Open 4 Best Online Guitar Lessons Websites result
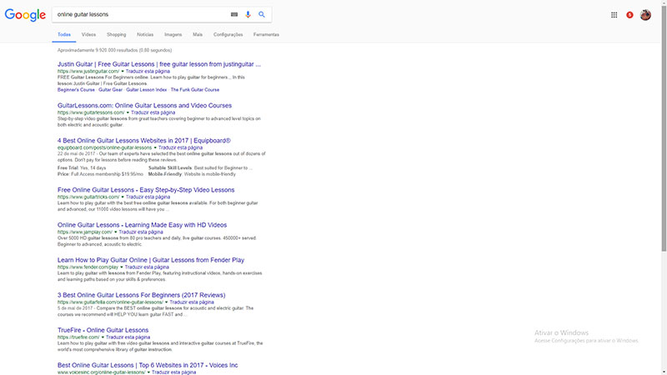 (x=144, y=140)
